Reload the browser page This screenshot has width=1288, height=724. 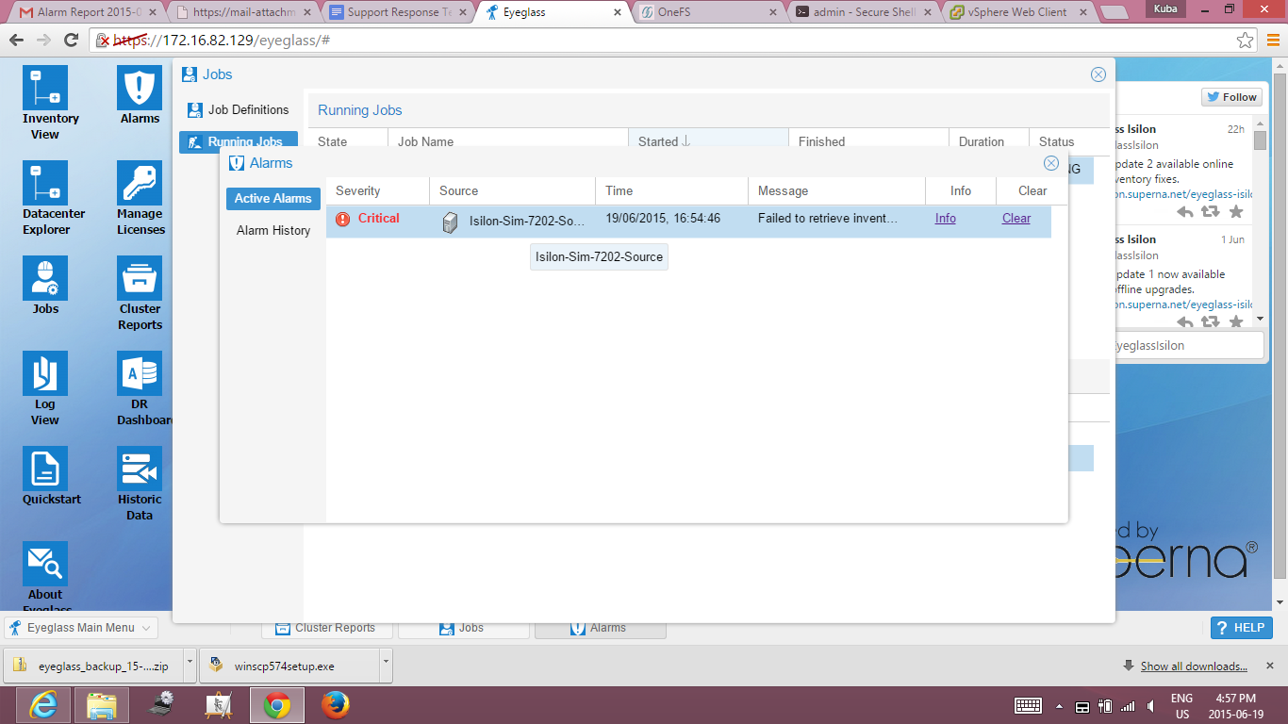point(71,41)
